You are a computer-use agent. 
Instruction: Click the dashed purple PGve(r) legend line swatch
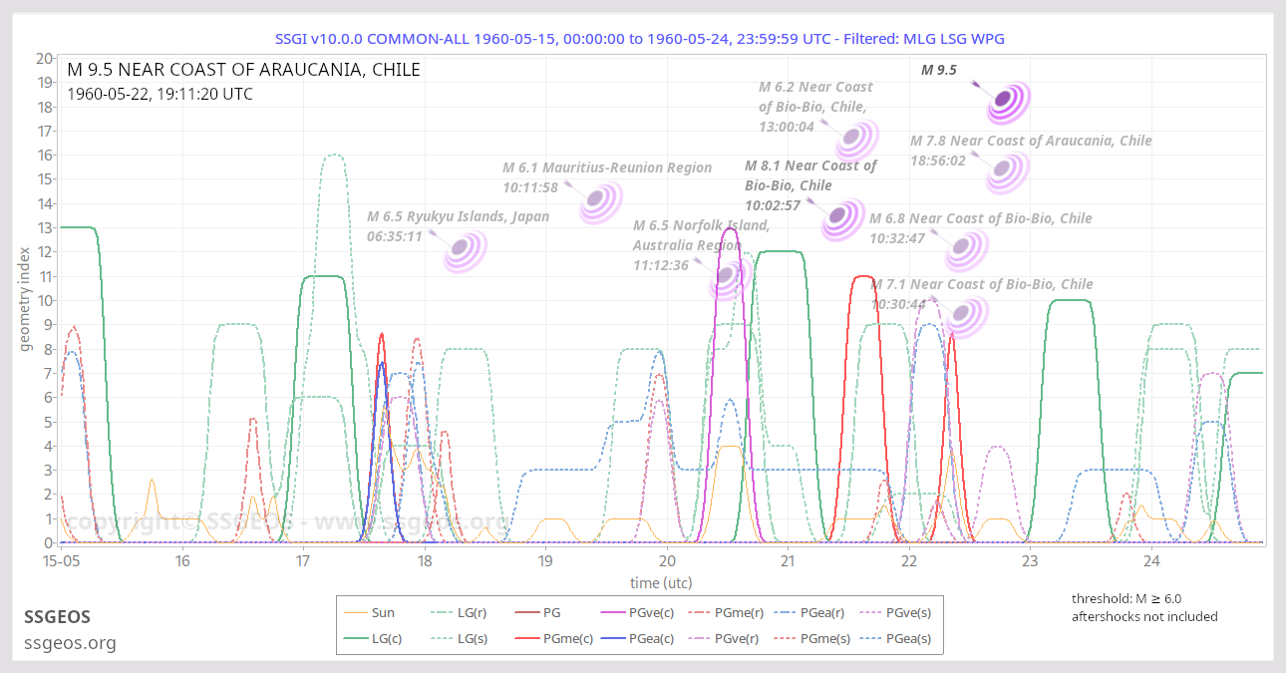click(699, 639)
